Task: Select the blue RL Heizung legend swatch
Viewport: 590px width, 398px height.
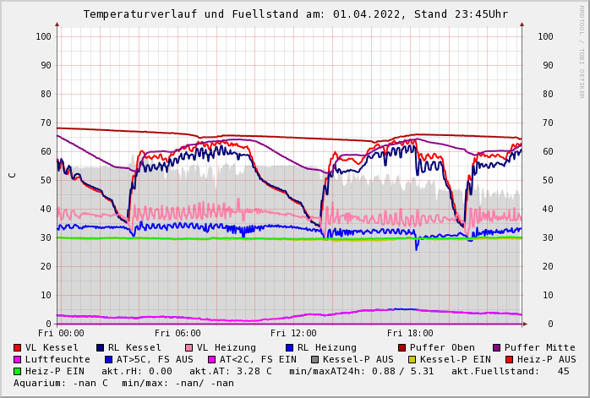Action: pyautogui.click(x=290, y=347)
